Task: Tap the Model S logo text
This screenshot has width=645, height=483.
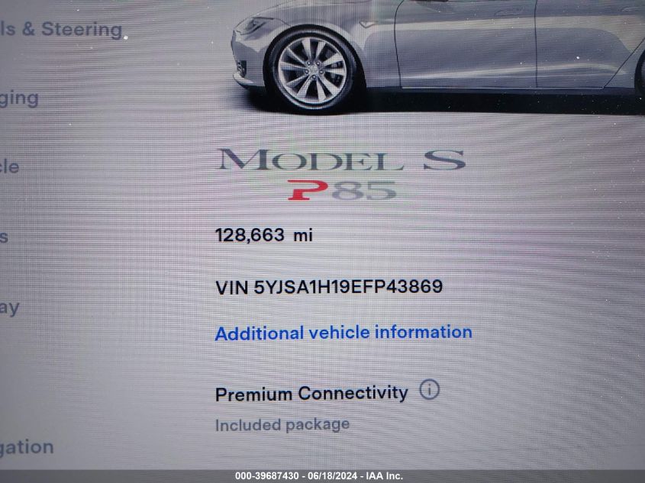Action: (x=342, y=160)
